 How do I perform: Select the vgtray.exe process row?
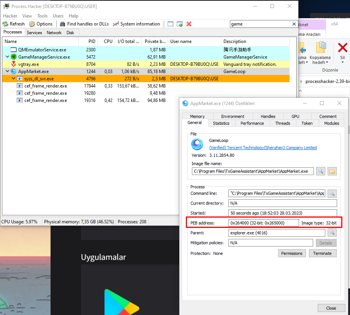click(x=146, y=64)
